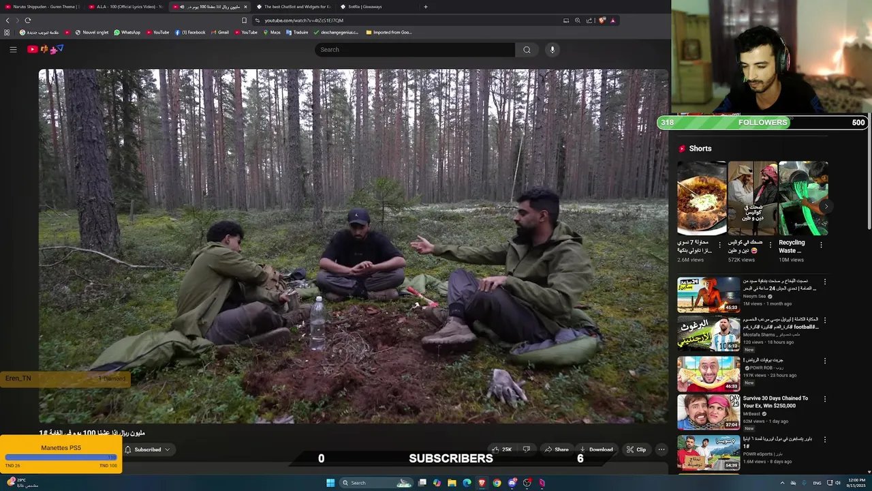872x491 pixels.
Task: Show next Shorts with arrow
Action: click(826, 206)
